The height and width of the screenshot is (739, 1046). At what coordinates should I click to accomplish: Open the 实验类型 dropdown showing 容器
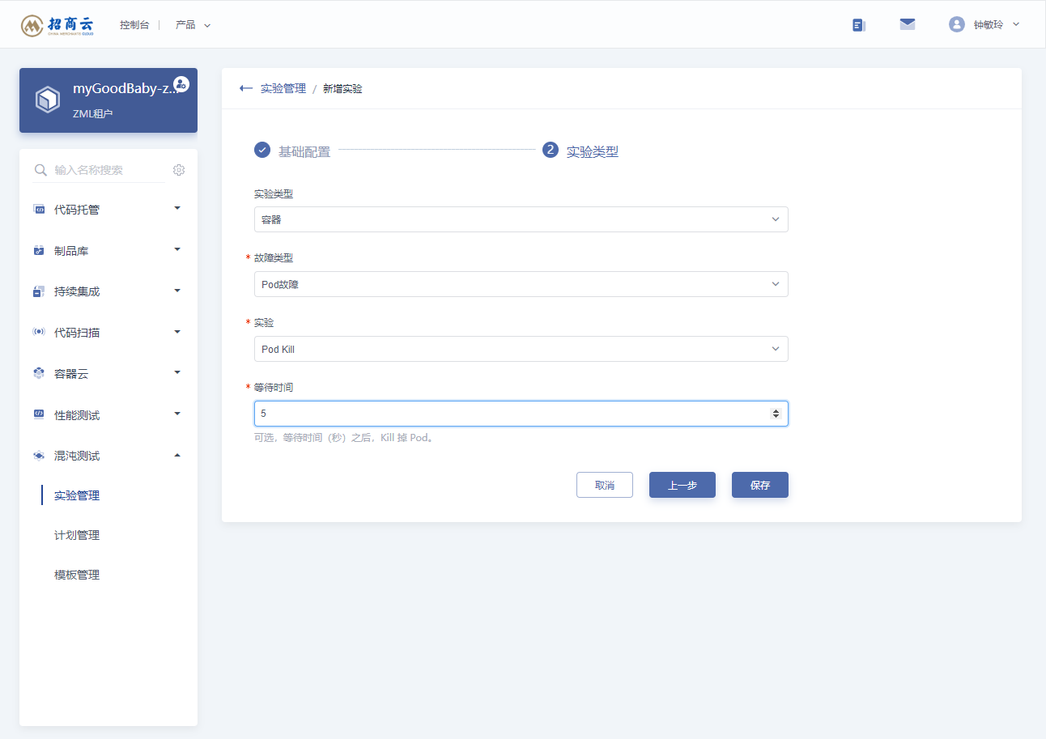click(x=521, y=219)
